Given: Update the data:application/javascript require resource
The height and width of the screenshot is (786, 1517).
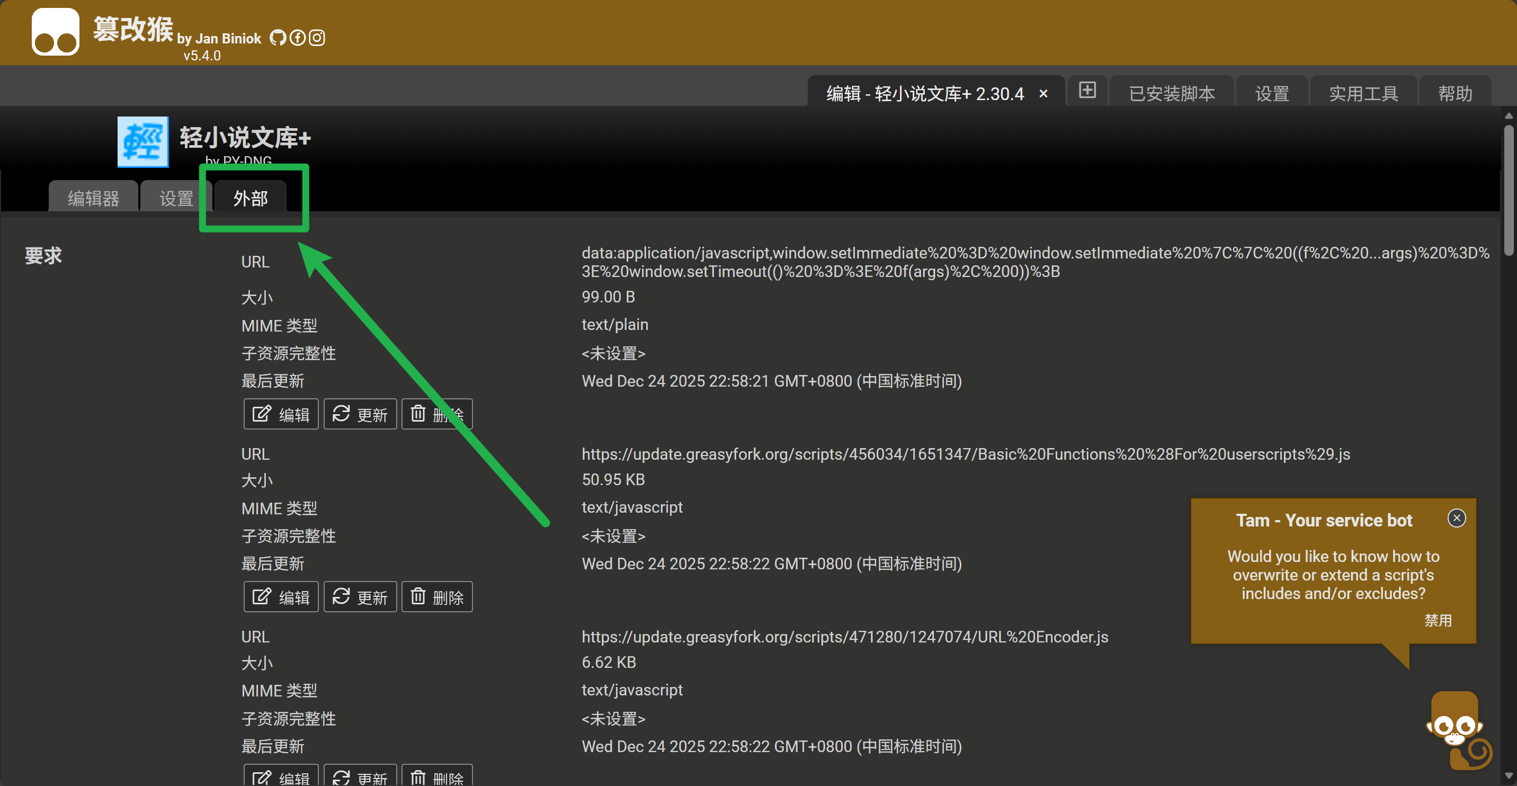Looking at the screenshot, I should point(360,415).
